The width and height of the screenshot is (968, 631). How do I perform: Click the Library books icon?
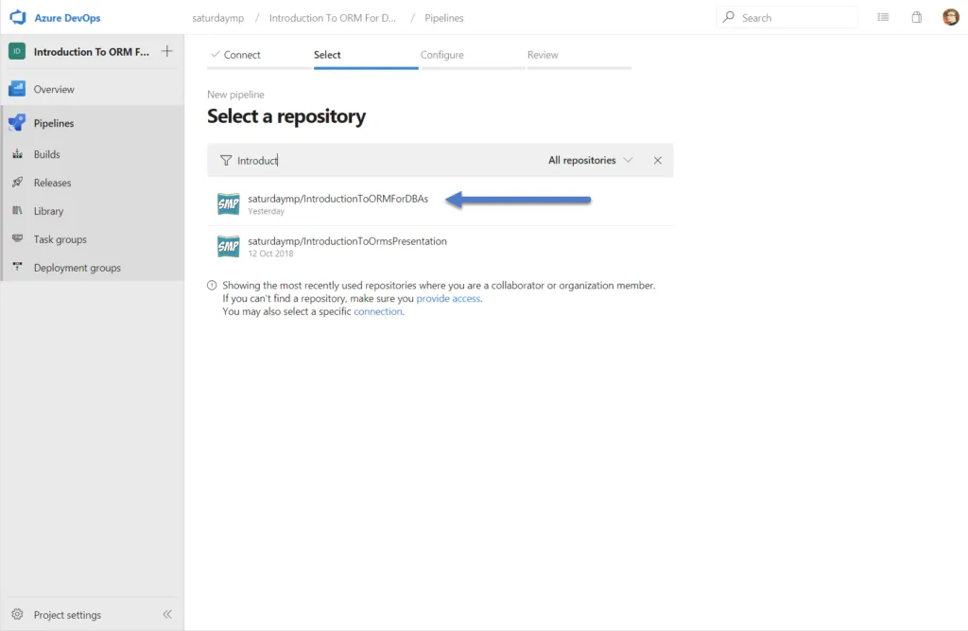[17, 210]
